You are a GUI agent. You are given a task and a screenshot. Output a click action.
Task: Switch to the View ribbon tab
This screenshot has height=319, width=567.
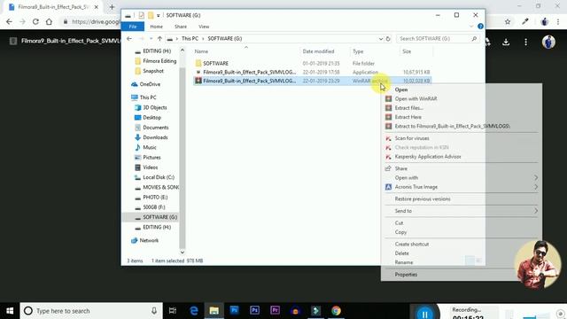(x=204, y=27)
